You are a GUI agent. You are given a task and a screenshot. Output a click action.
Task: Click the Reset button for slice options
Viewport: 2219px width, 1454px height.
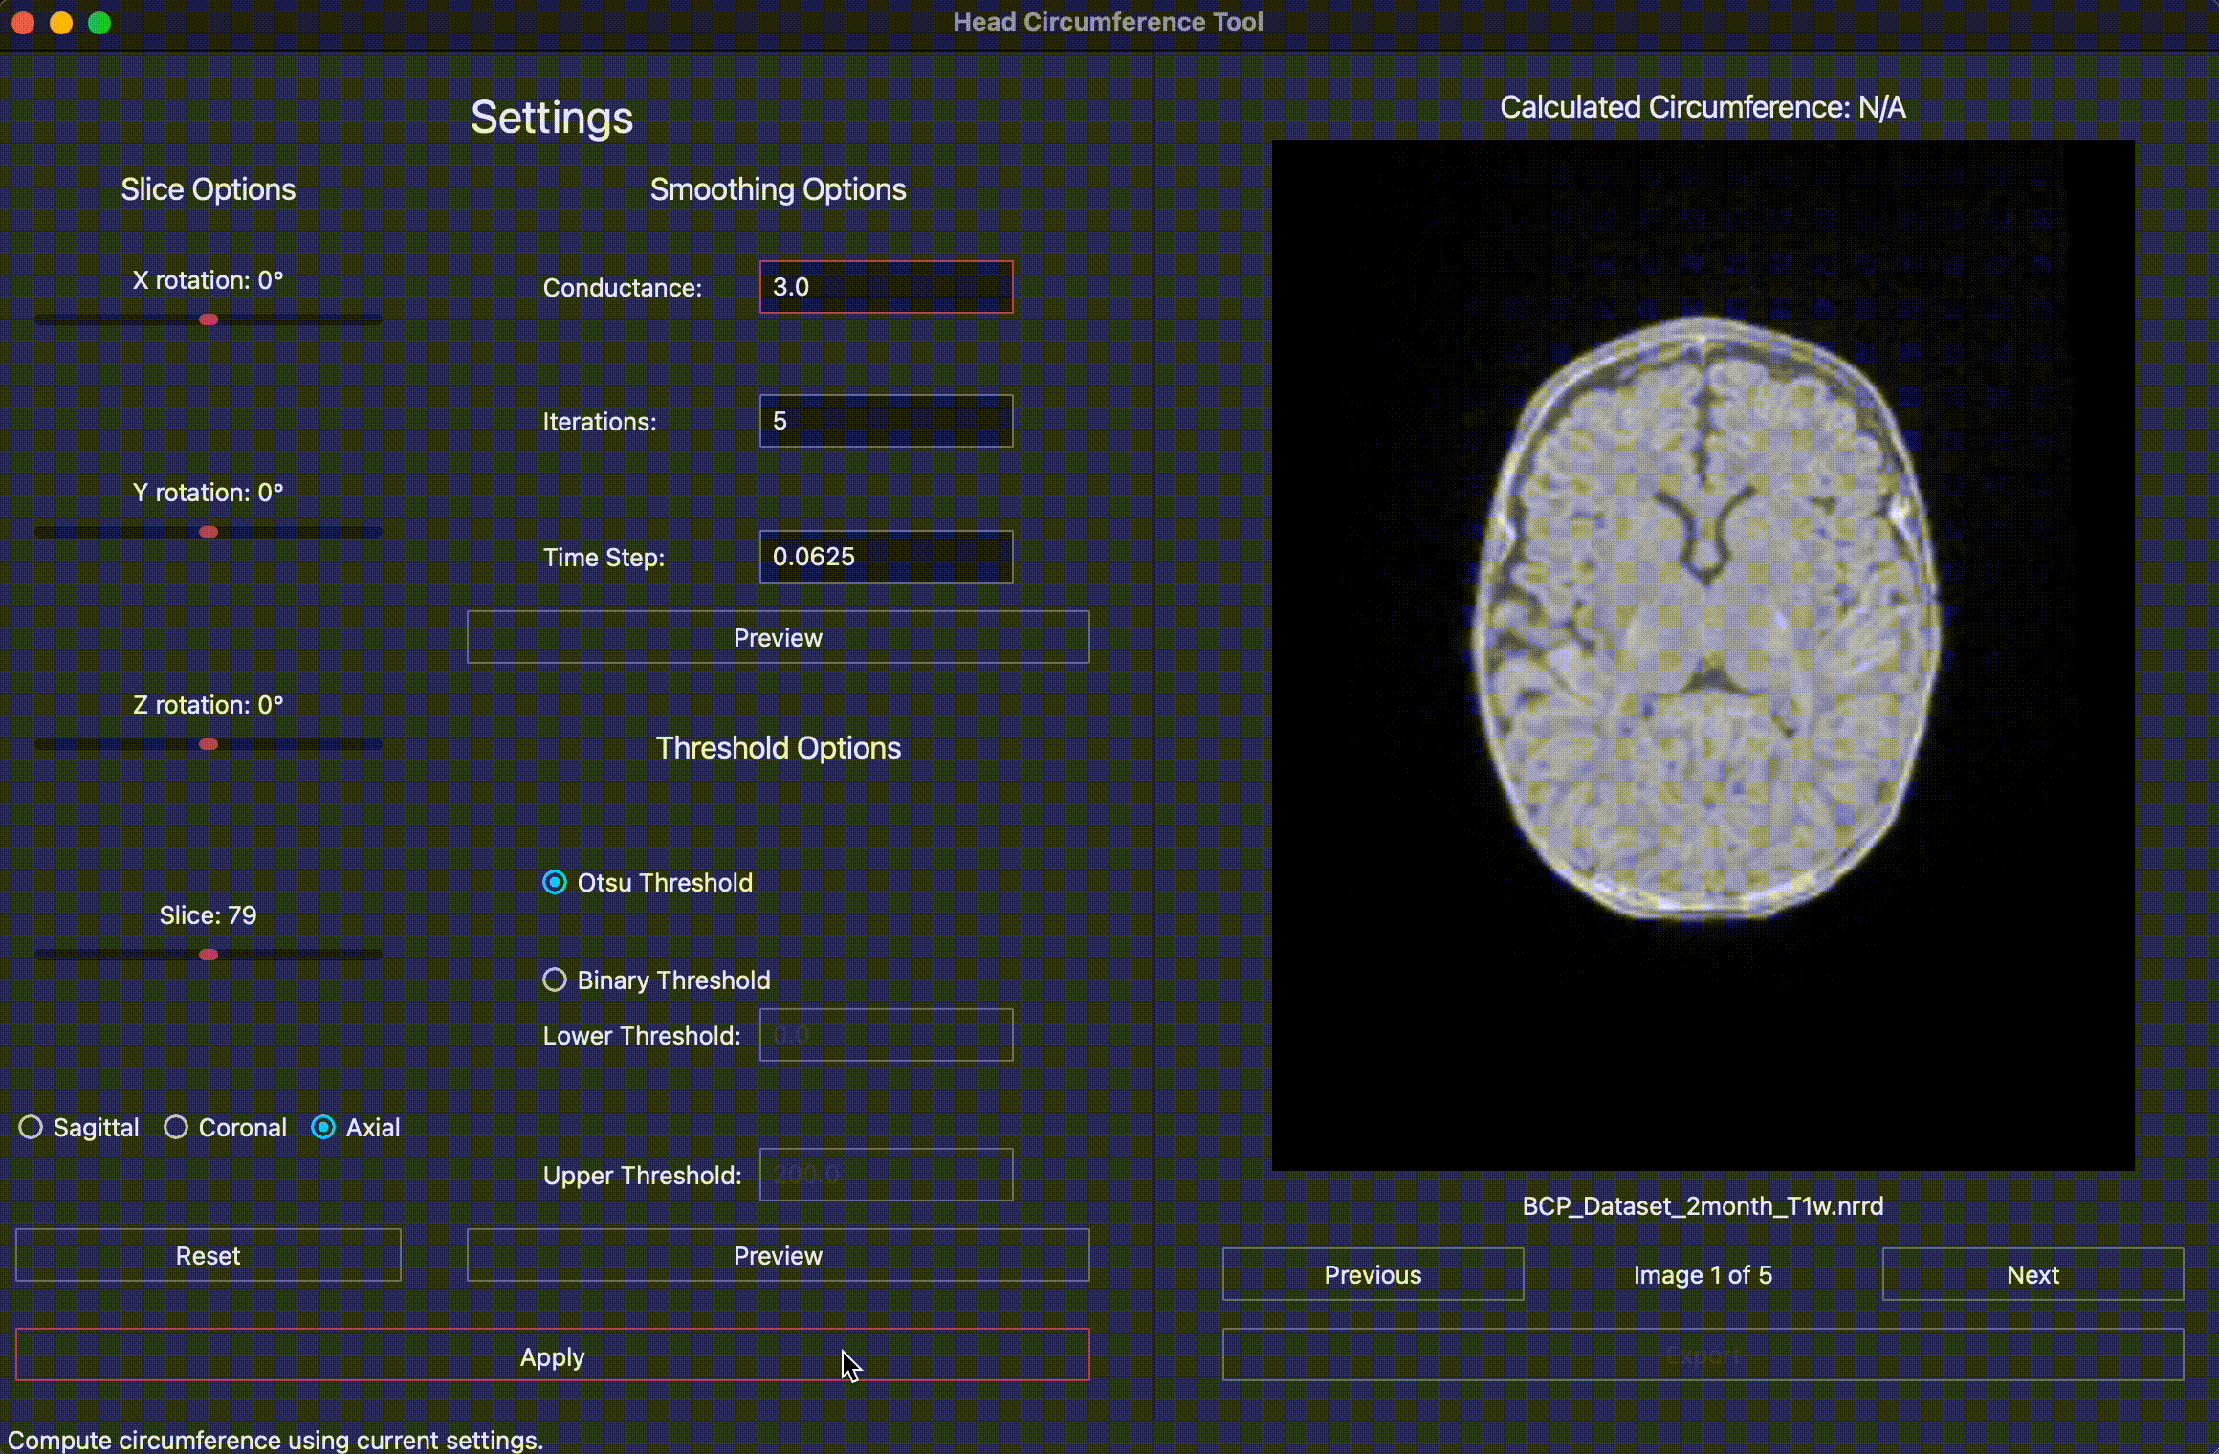(208, 1254)
